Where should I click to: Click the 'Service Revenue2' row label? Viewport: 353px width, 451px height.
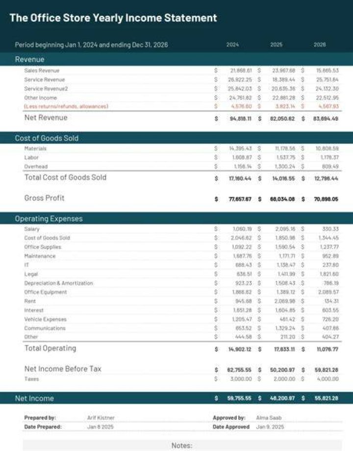click(46, 89)
